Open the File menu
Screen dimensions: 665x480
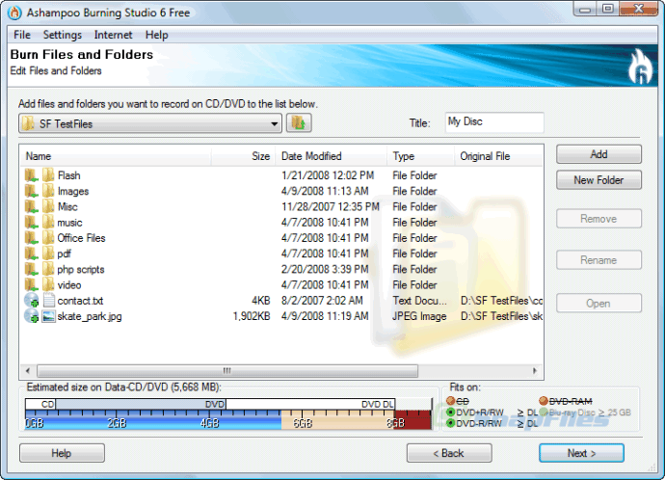coord(22,35)
